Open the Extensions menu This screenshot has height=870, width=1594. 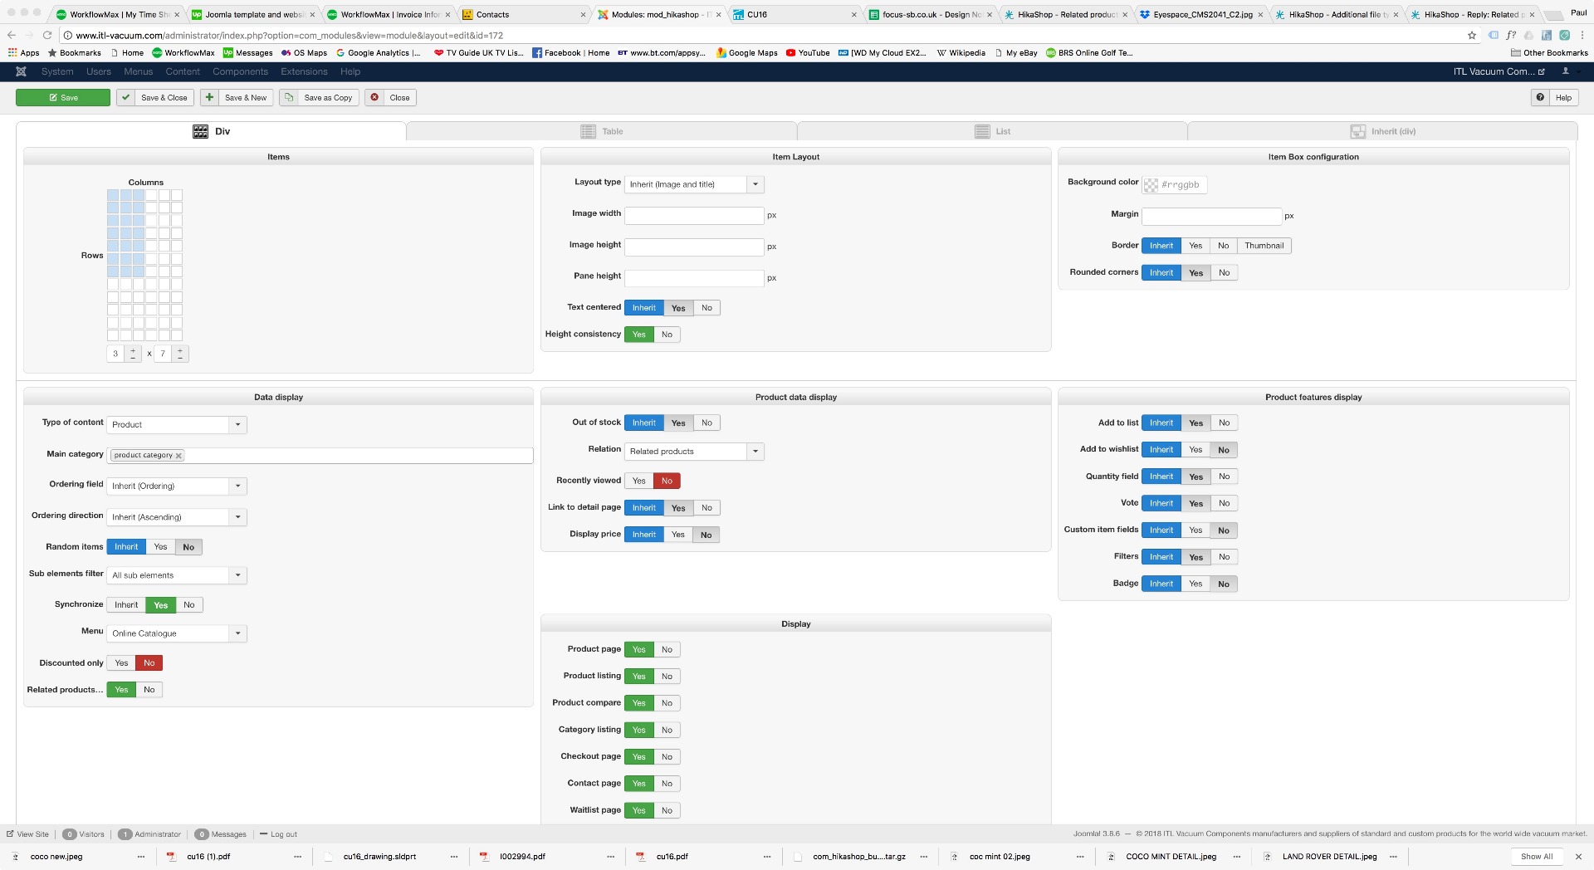[304, 71]
